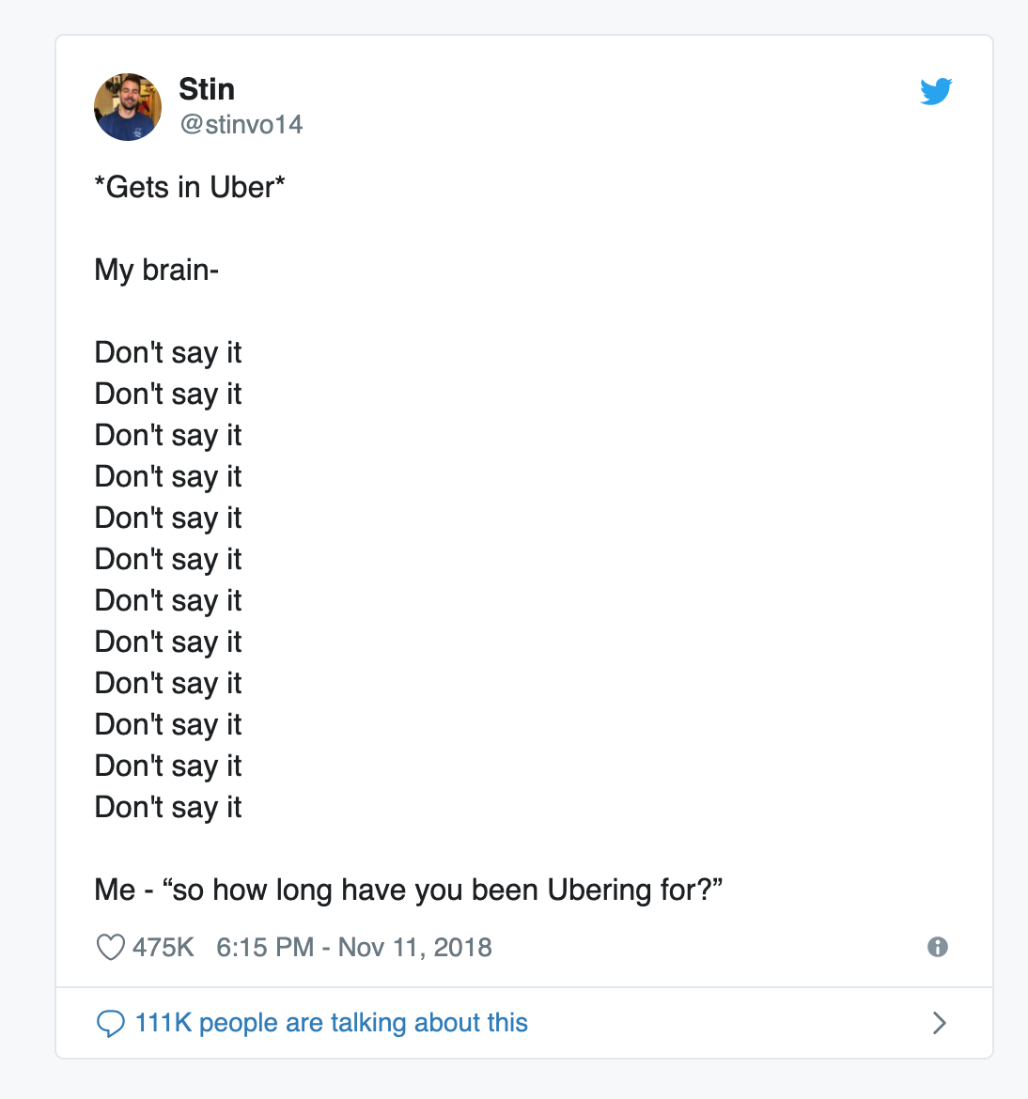
Task: Open Stin's profile picture
Action: [128, 106]
